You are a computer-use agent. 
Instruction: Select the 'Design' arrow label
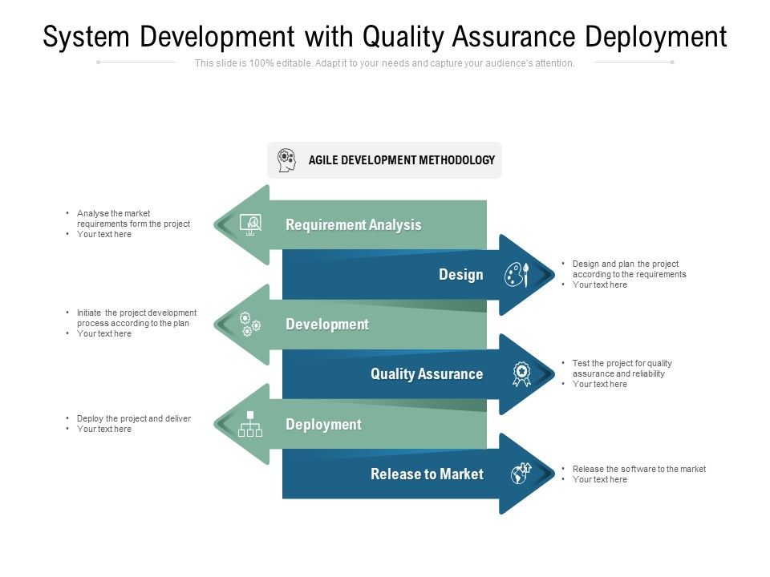[460, 274]
